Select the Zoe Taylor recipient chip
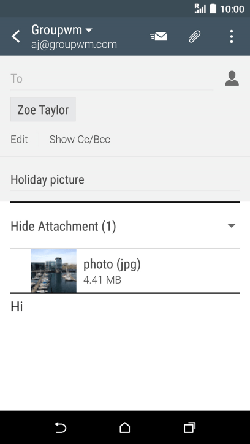 (x=43, y=110)
